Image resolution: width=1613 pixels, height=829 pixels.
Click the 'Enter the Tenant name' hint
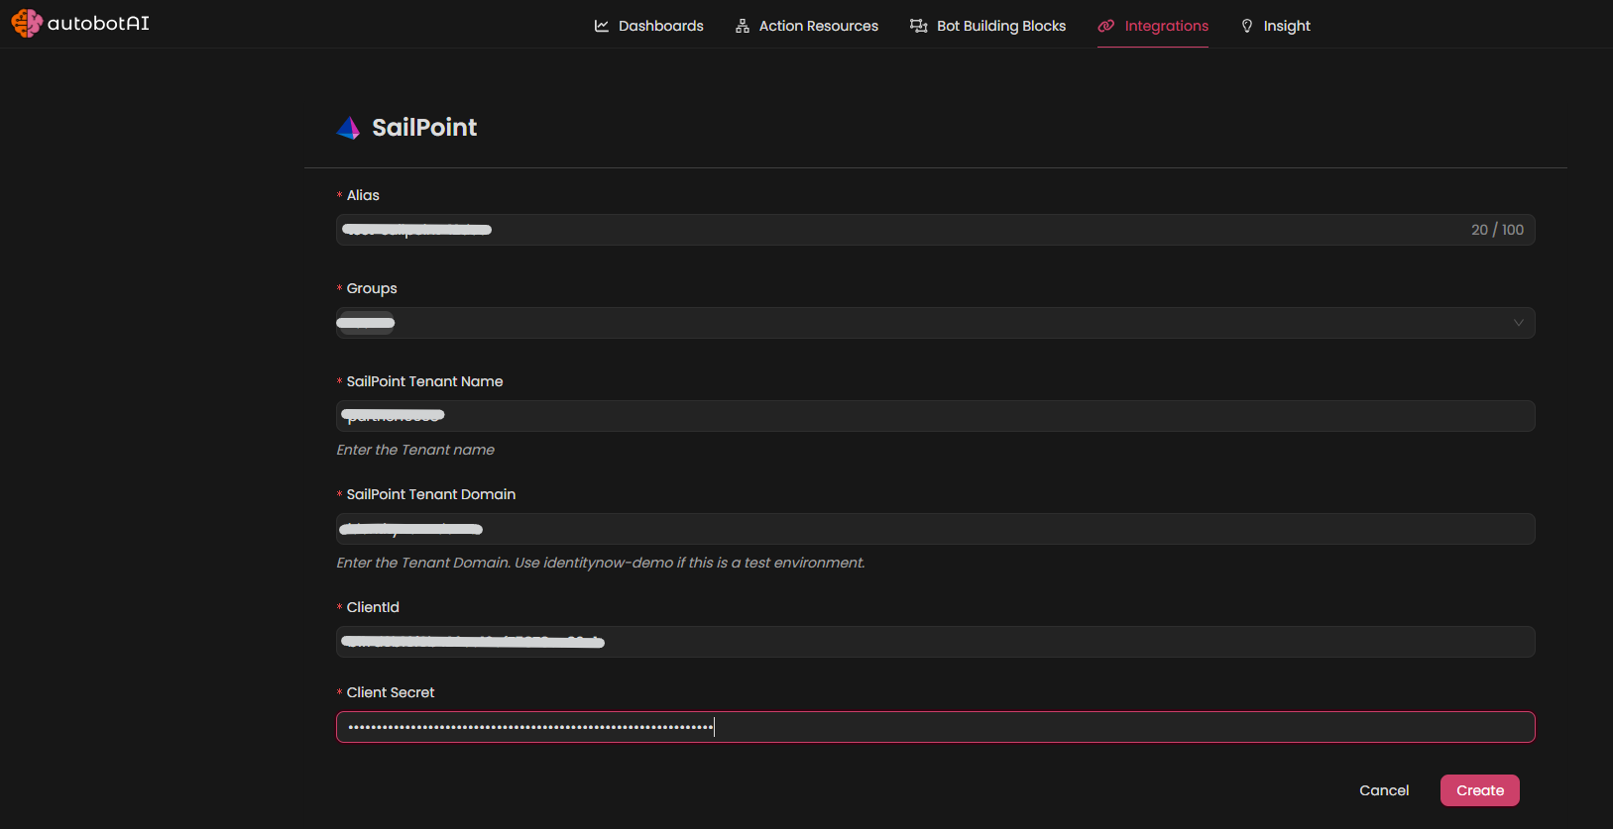tap(415, 450)
